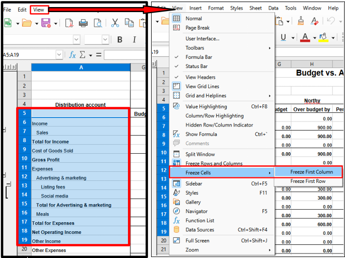Click the Print icon in the left toolbar
Image resolution: width=345 pixels, height=258 pixels.
(x=84, y=23)
